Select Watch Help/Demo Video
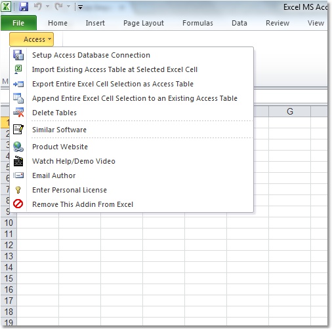This screenshot has height=330, width=332. pos(132,161)
